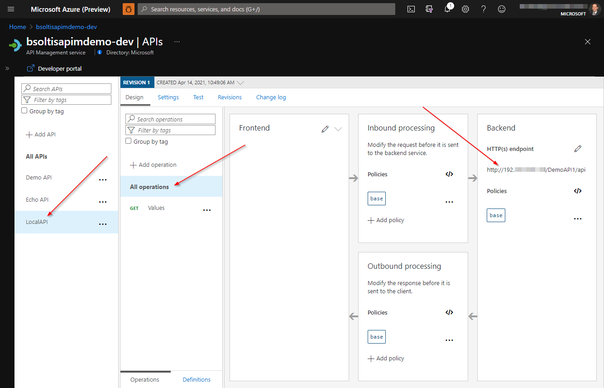Viewport: 604px width, 388px height.
Task: Expand the REVISION 1 created date dropdown
Action: click(x=240, y=82)
